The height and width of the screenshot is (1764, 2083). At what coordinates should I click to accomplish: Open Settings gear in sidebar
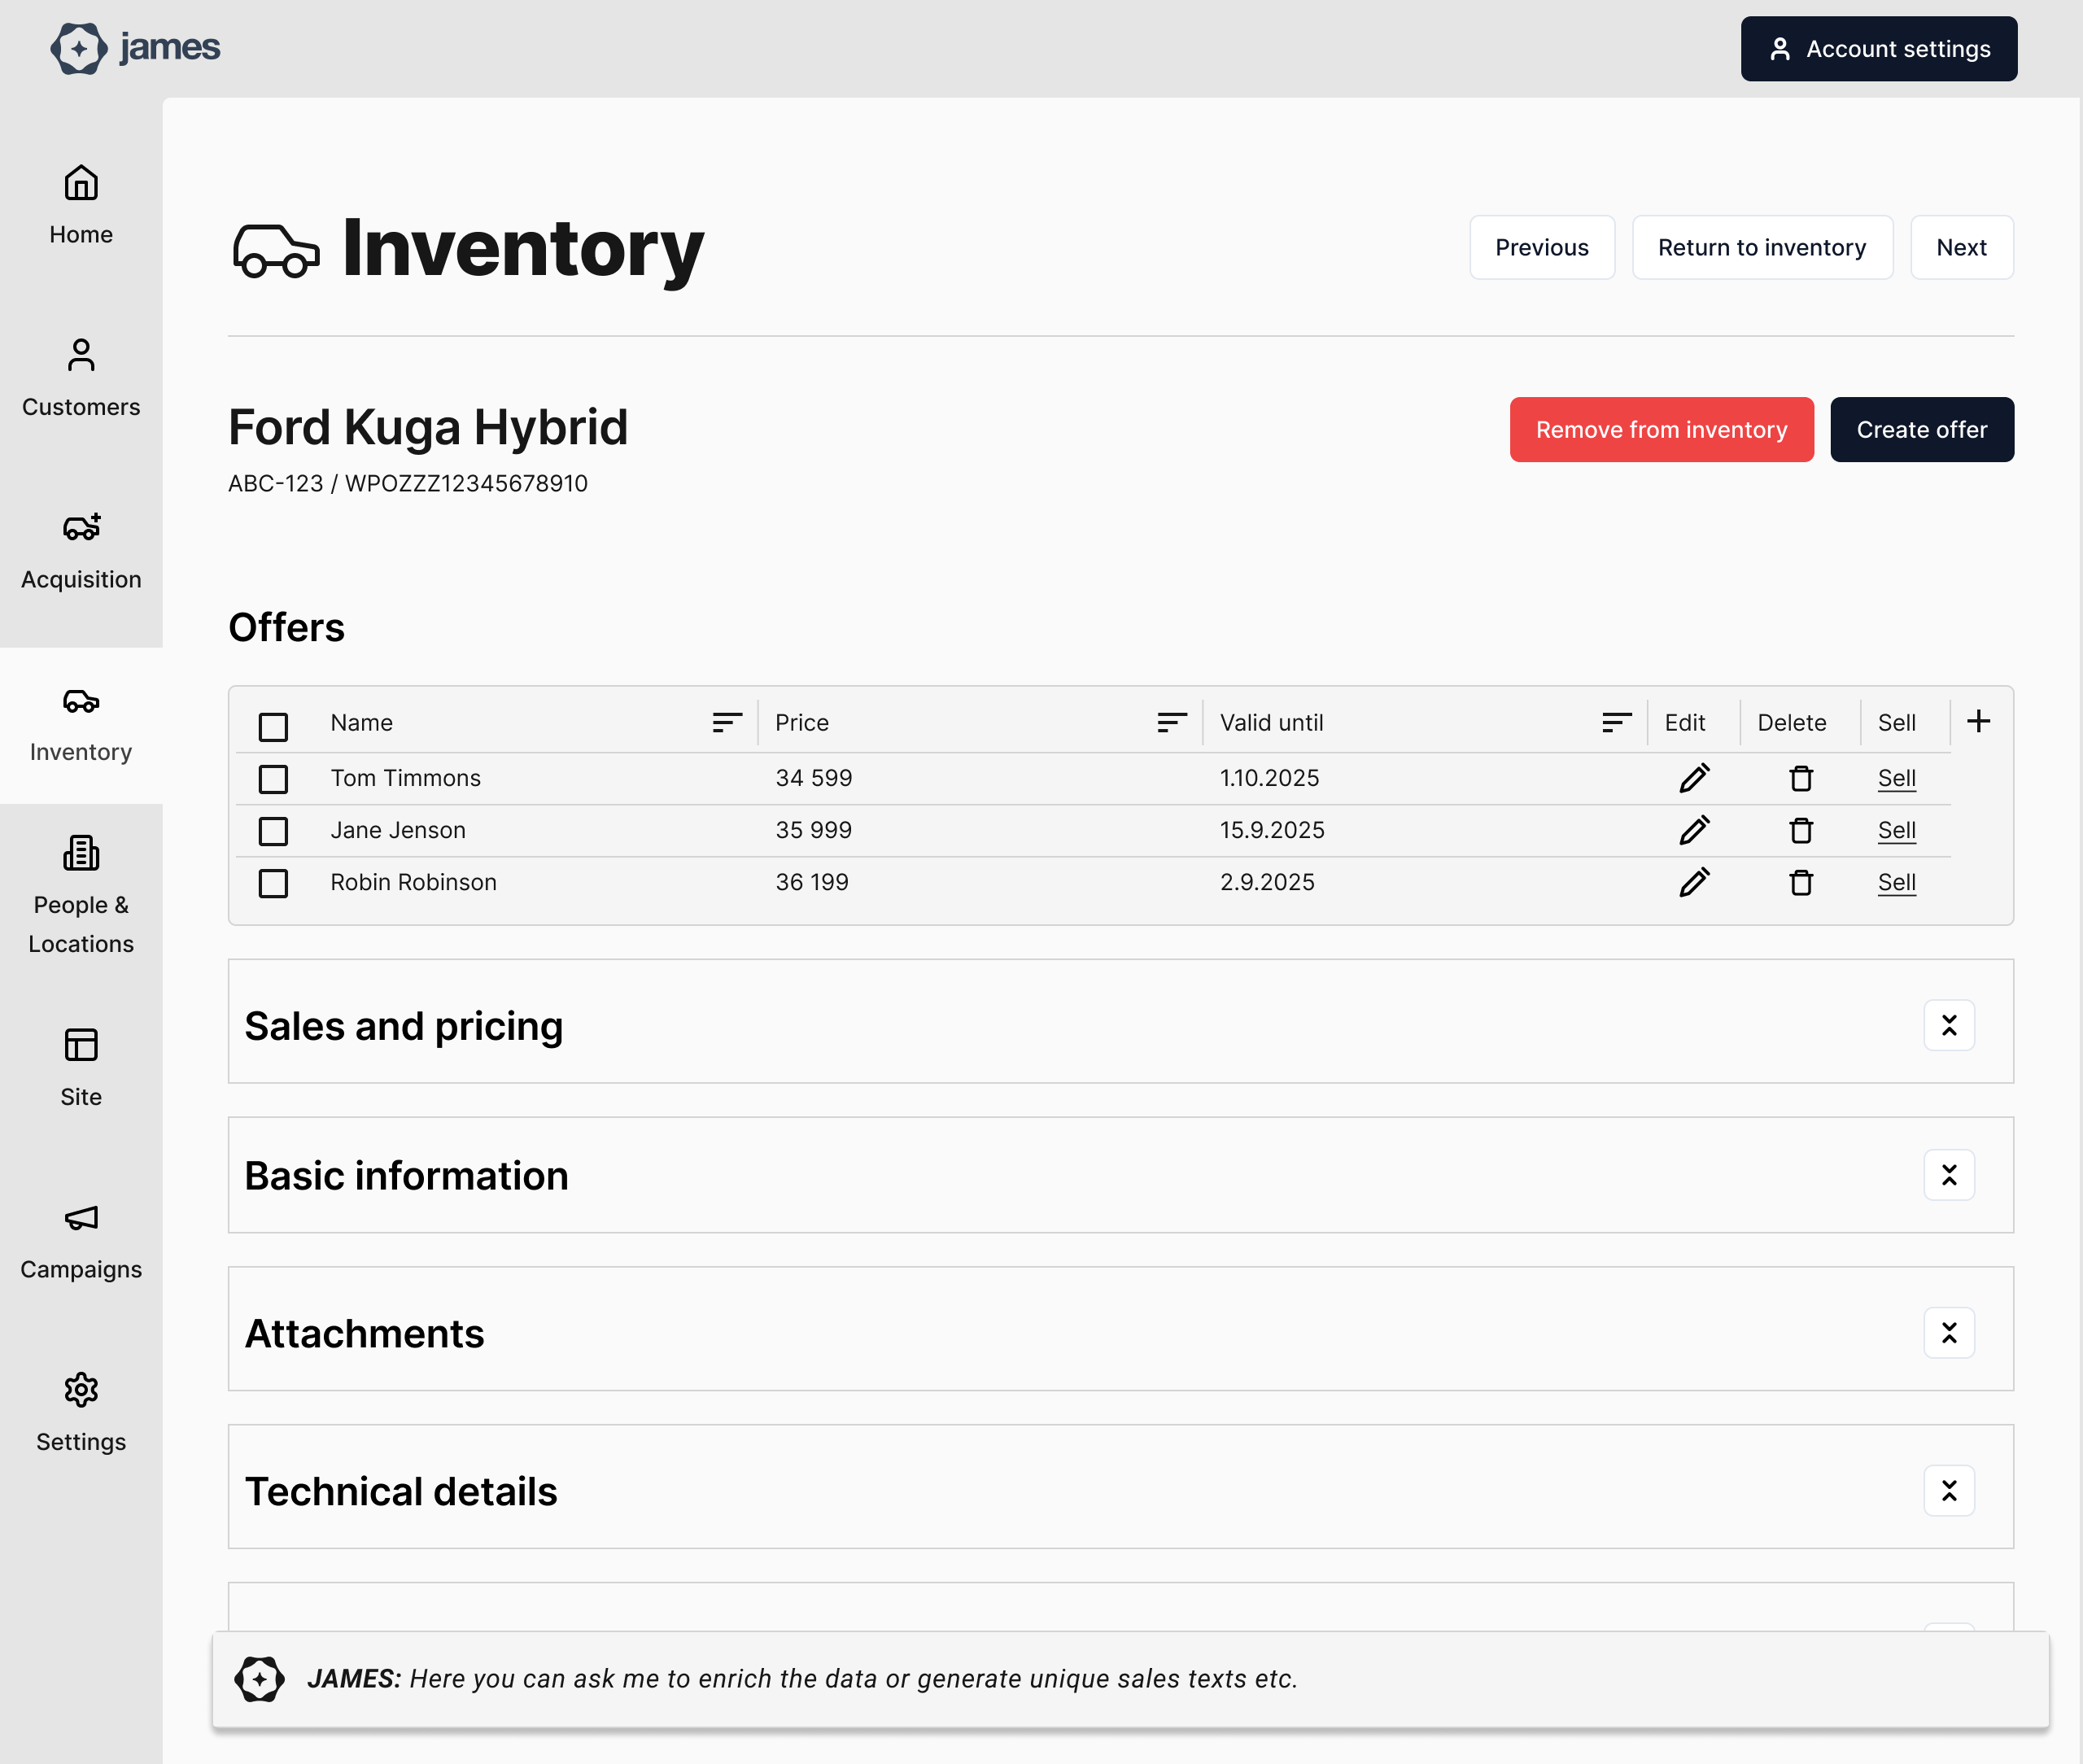pos(81,1390)
